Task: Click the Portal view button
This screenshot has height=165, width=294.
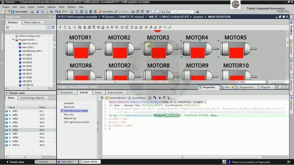Action: click(x=15, y=162)
